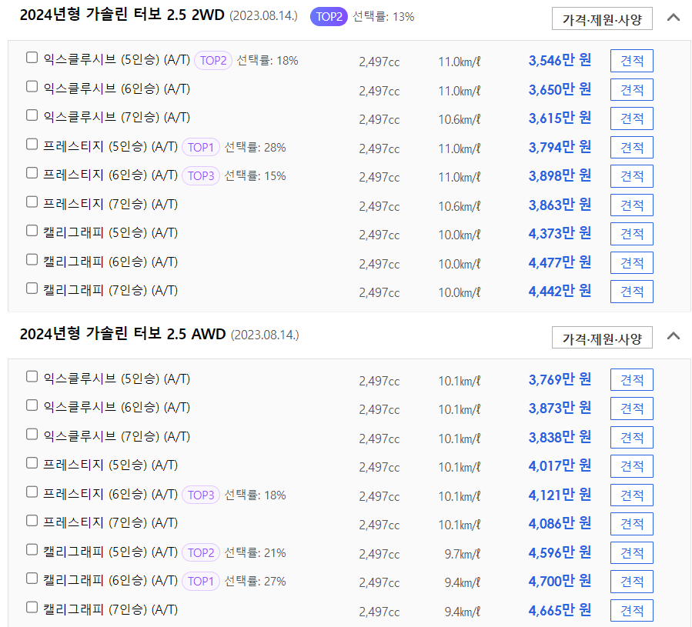Click 견적 for the 4,477만 원 trim
692x627 pixels.
pos(631,263)
